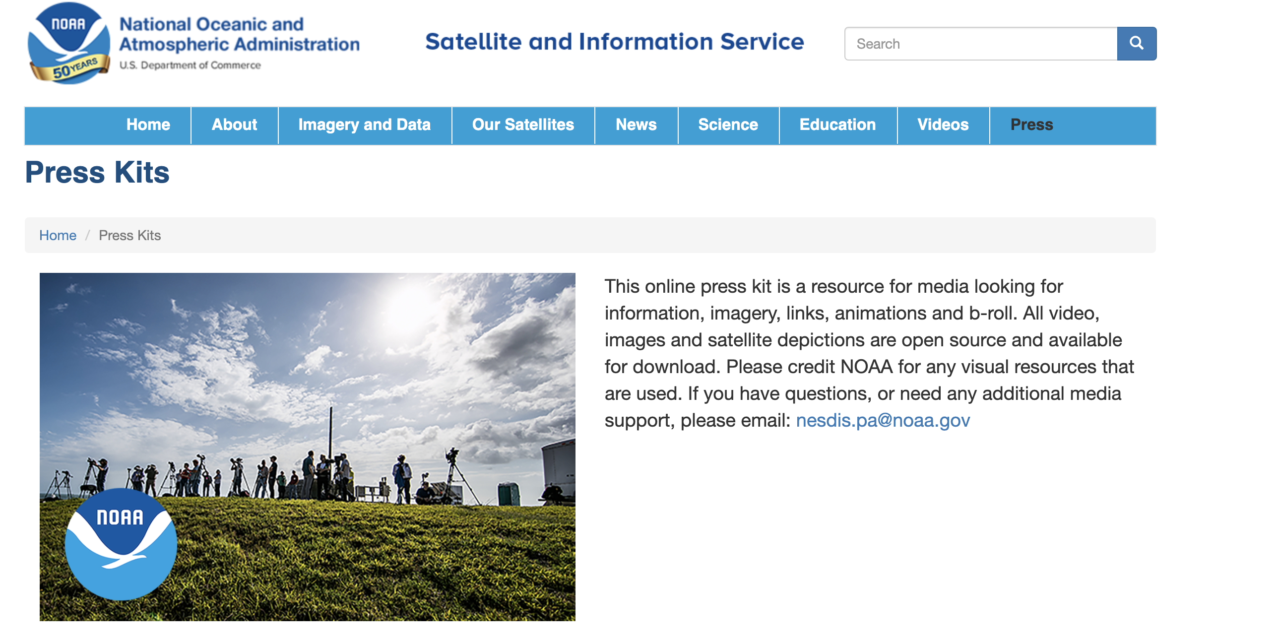Viewport: 1278px width, 642px height.
Task: Click the nesdis.pa@noaa.gov email link
Action: click(x=883, y=421)
